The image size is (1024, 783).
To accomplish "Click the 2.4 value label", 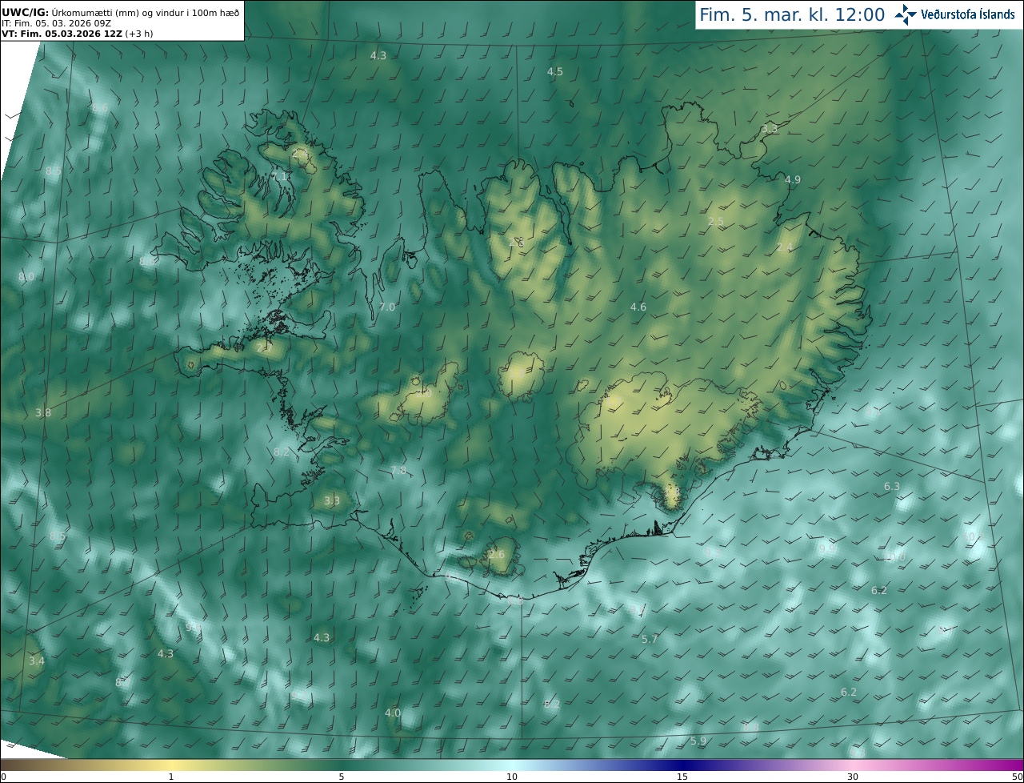I will (x=785, y=247).
